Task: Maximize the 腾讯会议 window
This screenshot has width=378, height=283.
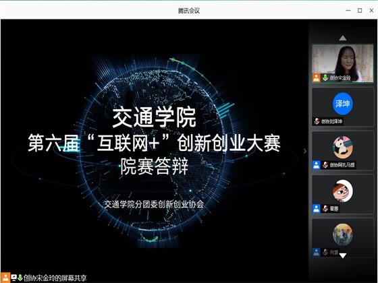Action: coord(360,10)
